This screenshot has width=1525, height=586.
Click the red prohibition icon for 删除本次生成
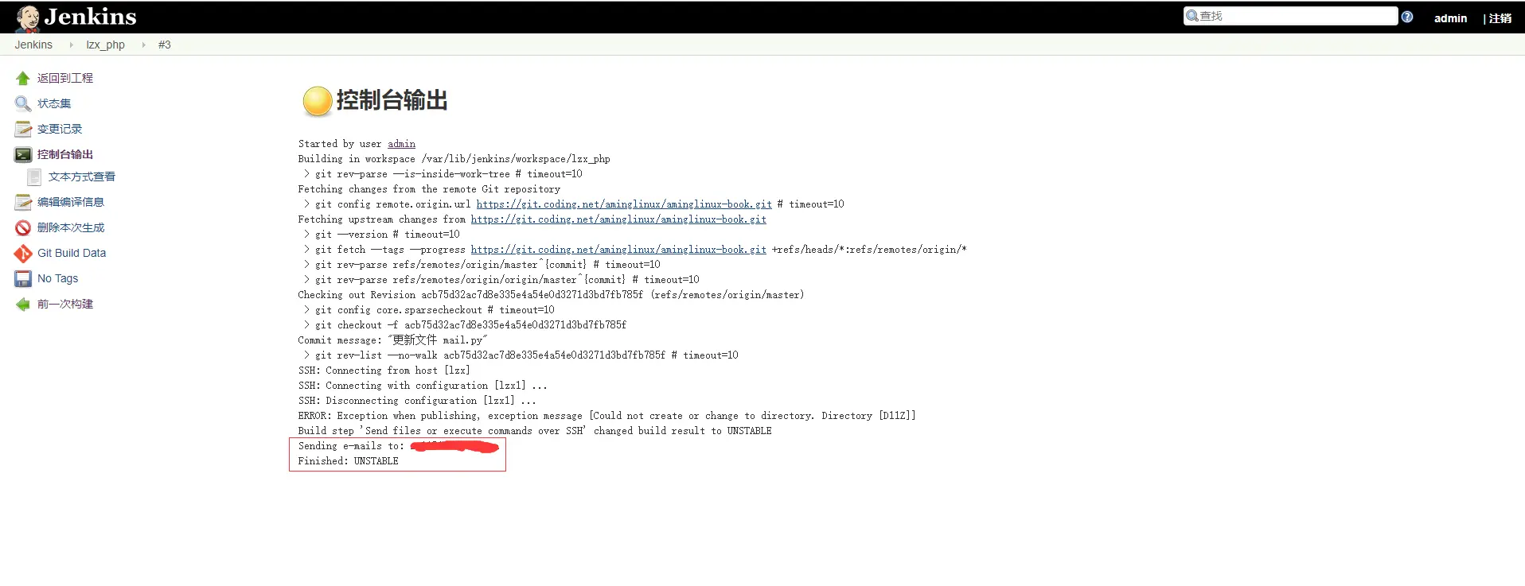(x=23, y=227)
